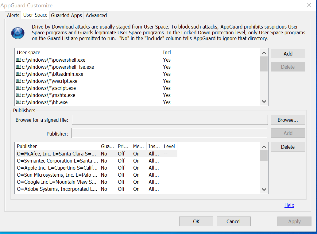The width and height of the screenshot is (317, 234).
Task: Click the AppGuard shield logo icon
Action: pos(18,33)
